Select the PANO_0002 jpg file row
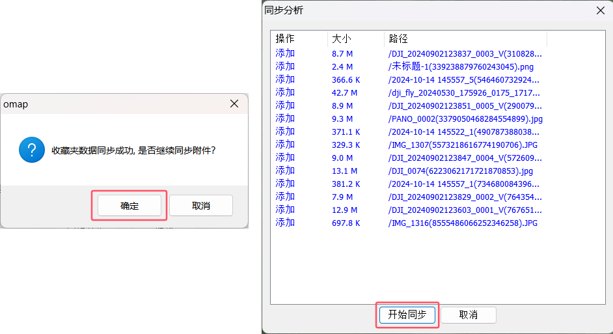The width and height of the screenshot is (613, 334). (x=465, y=118)
